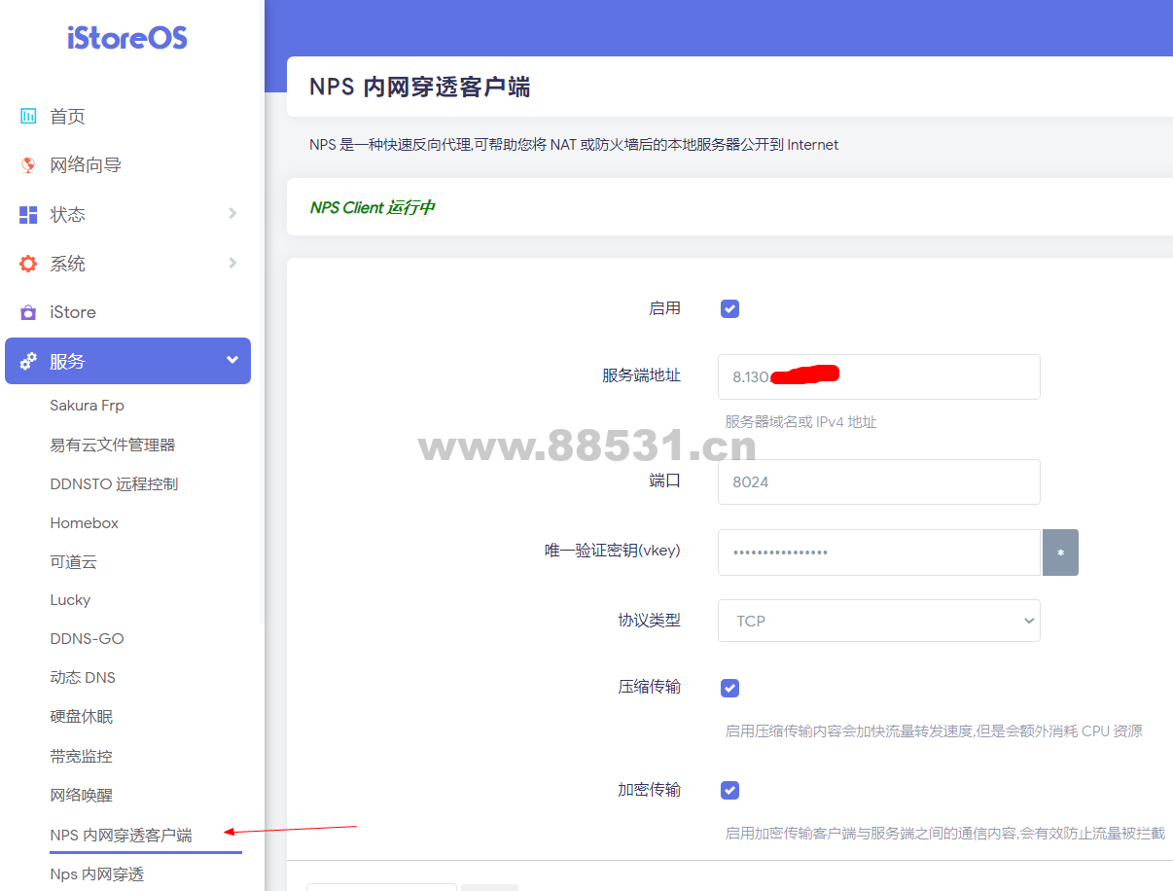Select NPS 内网穿透客户端 in sidebar
The width and height of the screenshot is (1173, 891).
coord(122,836)
